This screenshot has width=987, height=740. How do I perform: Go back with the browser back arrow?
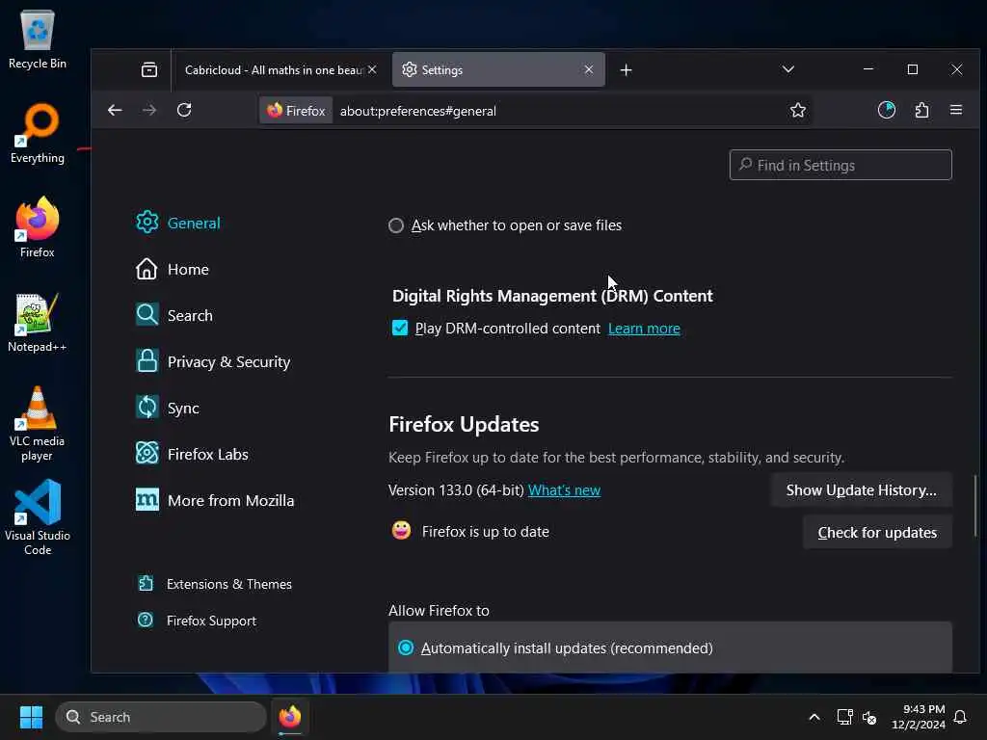click(115, 110)
